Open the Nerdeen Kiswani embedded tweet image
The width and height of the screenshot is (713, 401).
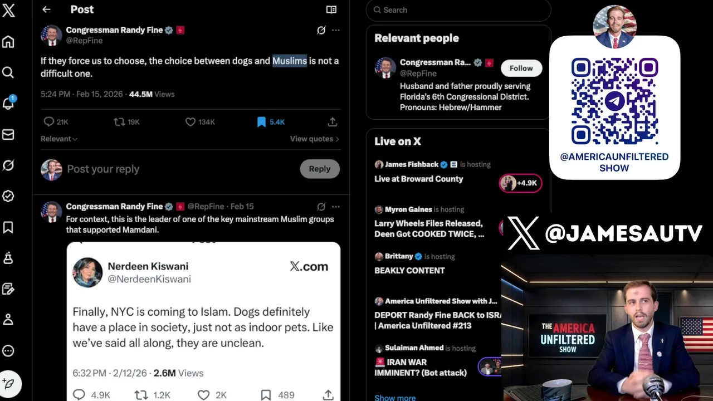pos(204,321)
